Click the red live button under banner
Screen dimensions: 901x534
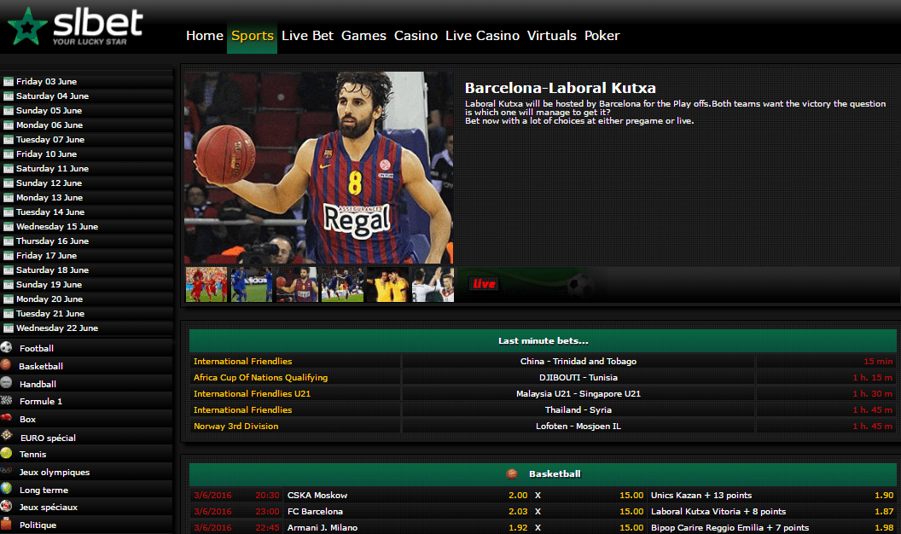(x=484, y=284)
